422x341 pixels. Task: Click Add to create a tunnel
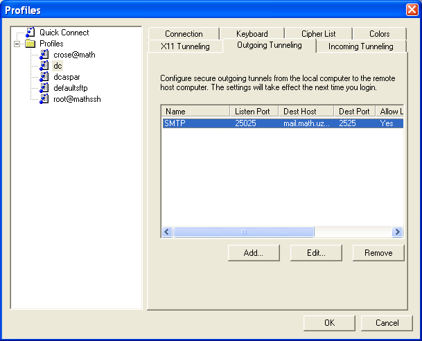254,253
